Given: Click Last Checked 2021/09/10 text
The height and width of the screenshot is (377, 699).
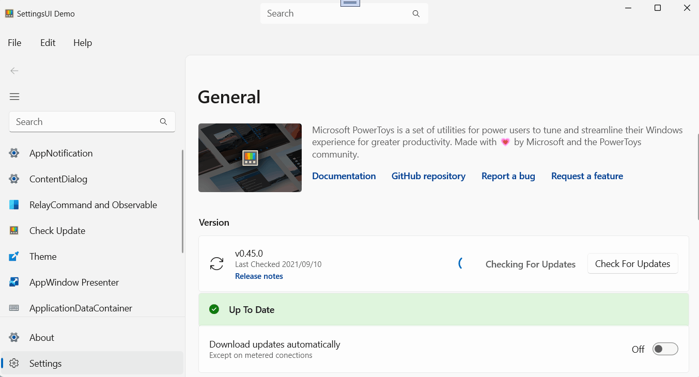Looking at the screenshot, I should tap(278, 264).
